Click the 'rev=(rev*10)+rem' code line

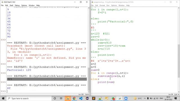coord(111,46)
